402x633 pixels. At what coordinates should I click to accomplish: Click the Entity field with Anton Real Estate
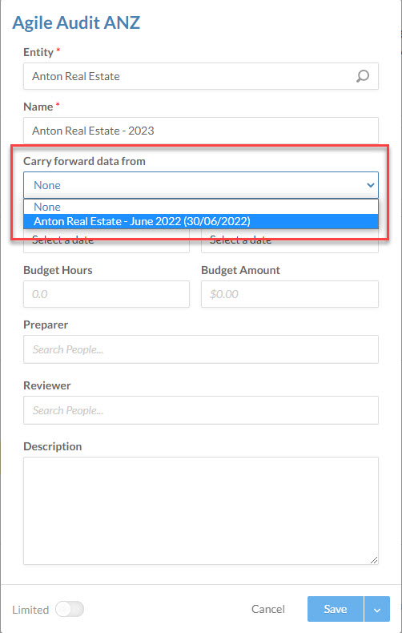click(201, 76)
